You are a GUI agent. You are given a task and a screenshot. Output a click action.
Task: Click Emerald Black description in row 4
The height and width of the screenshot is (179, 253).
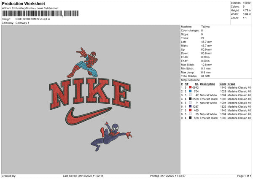209,99
